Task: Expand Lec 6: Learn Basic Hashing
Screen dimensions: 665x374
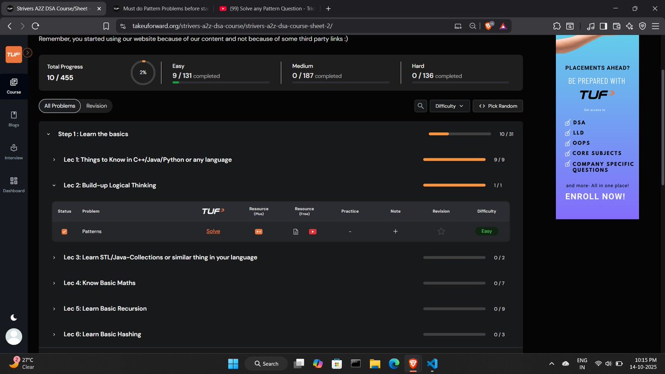Action: pyautogui.click(x=54, y=335)
